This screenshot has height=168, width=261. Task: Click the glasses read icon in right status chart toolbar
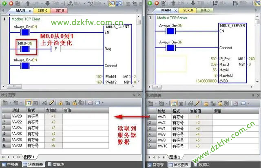pos(191,103)
